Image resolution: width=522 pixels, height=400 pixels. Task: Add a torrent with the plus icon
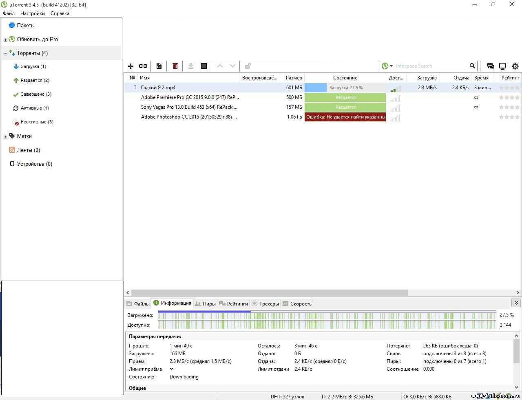click(x=131, y=66)
